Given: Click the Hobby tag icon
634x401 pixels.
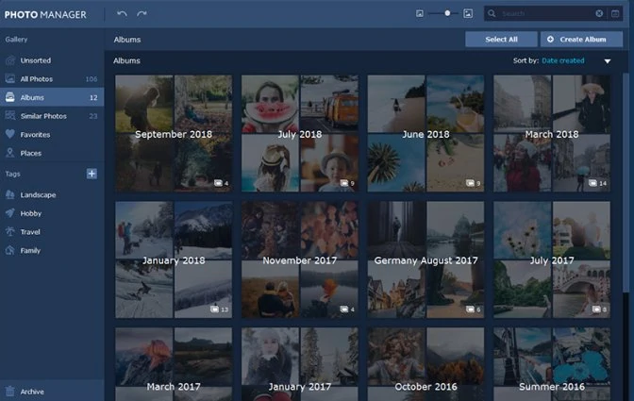Looking at the screenshot, I should tap(10, 213).
